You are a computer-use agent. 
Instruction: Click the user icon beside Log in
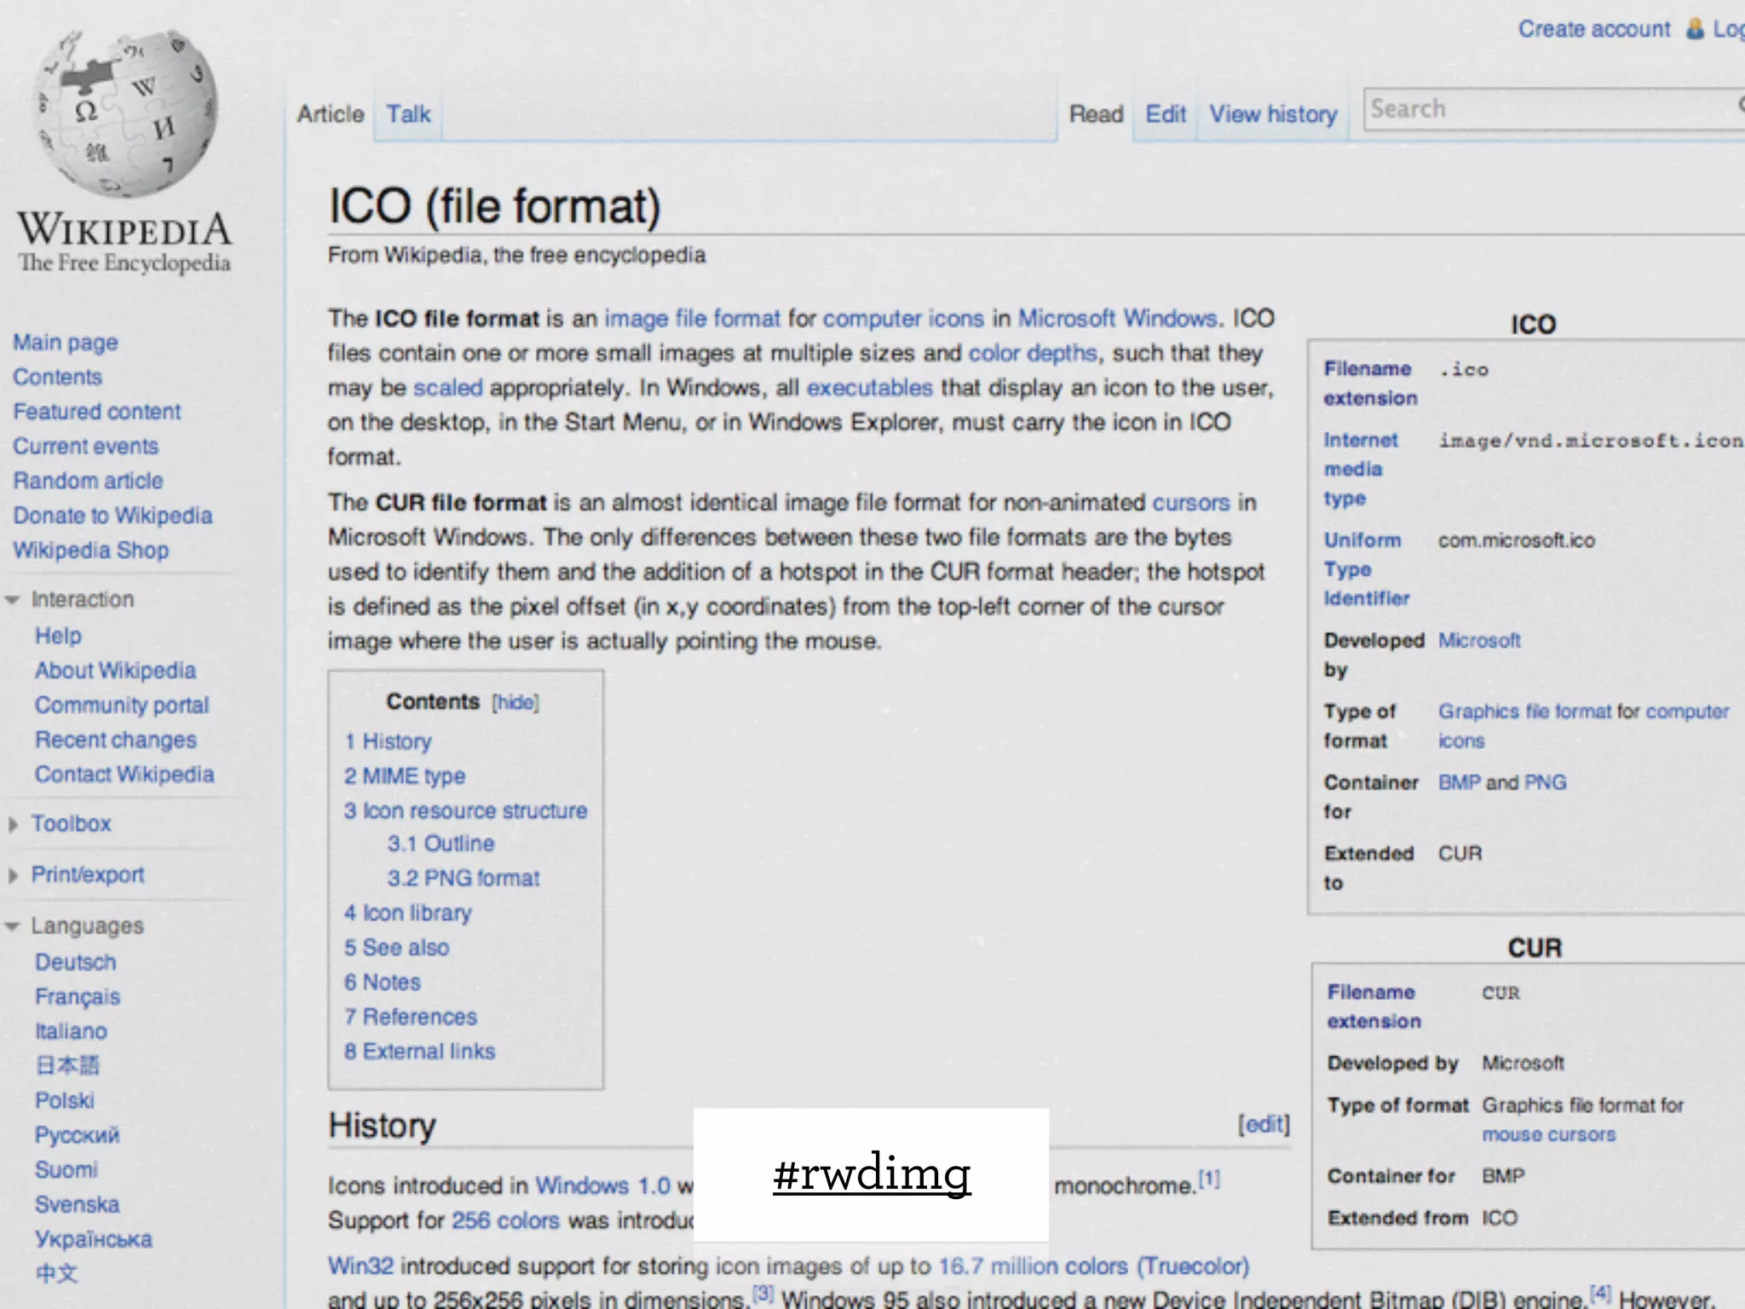1696,29
